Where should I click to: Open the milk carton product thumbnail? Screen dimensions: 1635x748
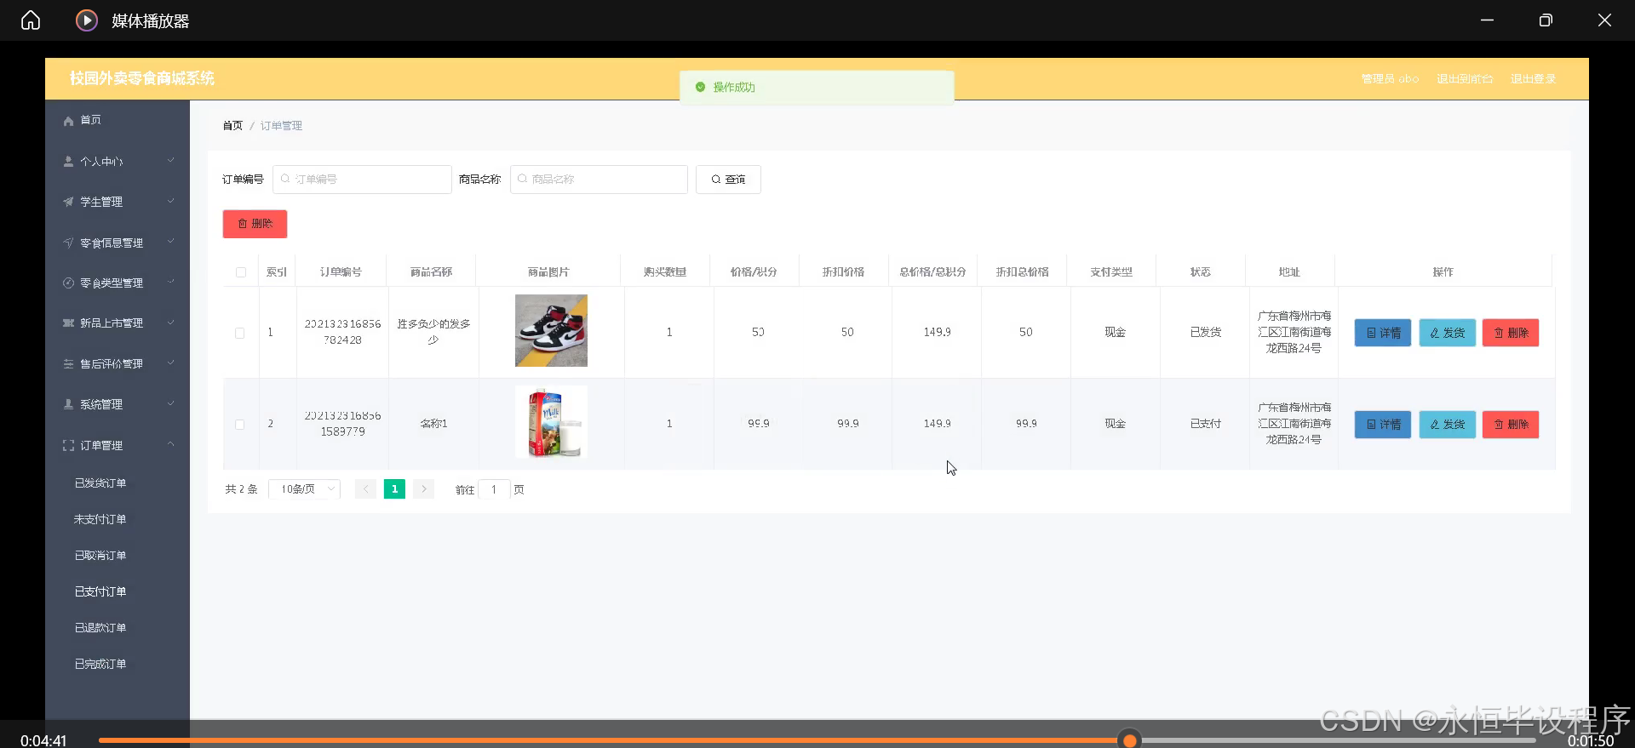click(x=551, y=422)
